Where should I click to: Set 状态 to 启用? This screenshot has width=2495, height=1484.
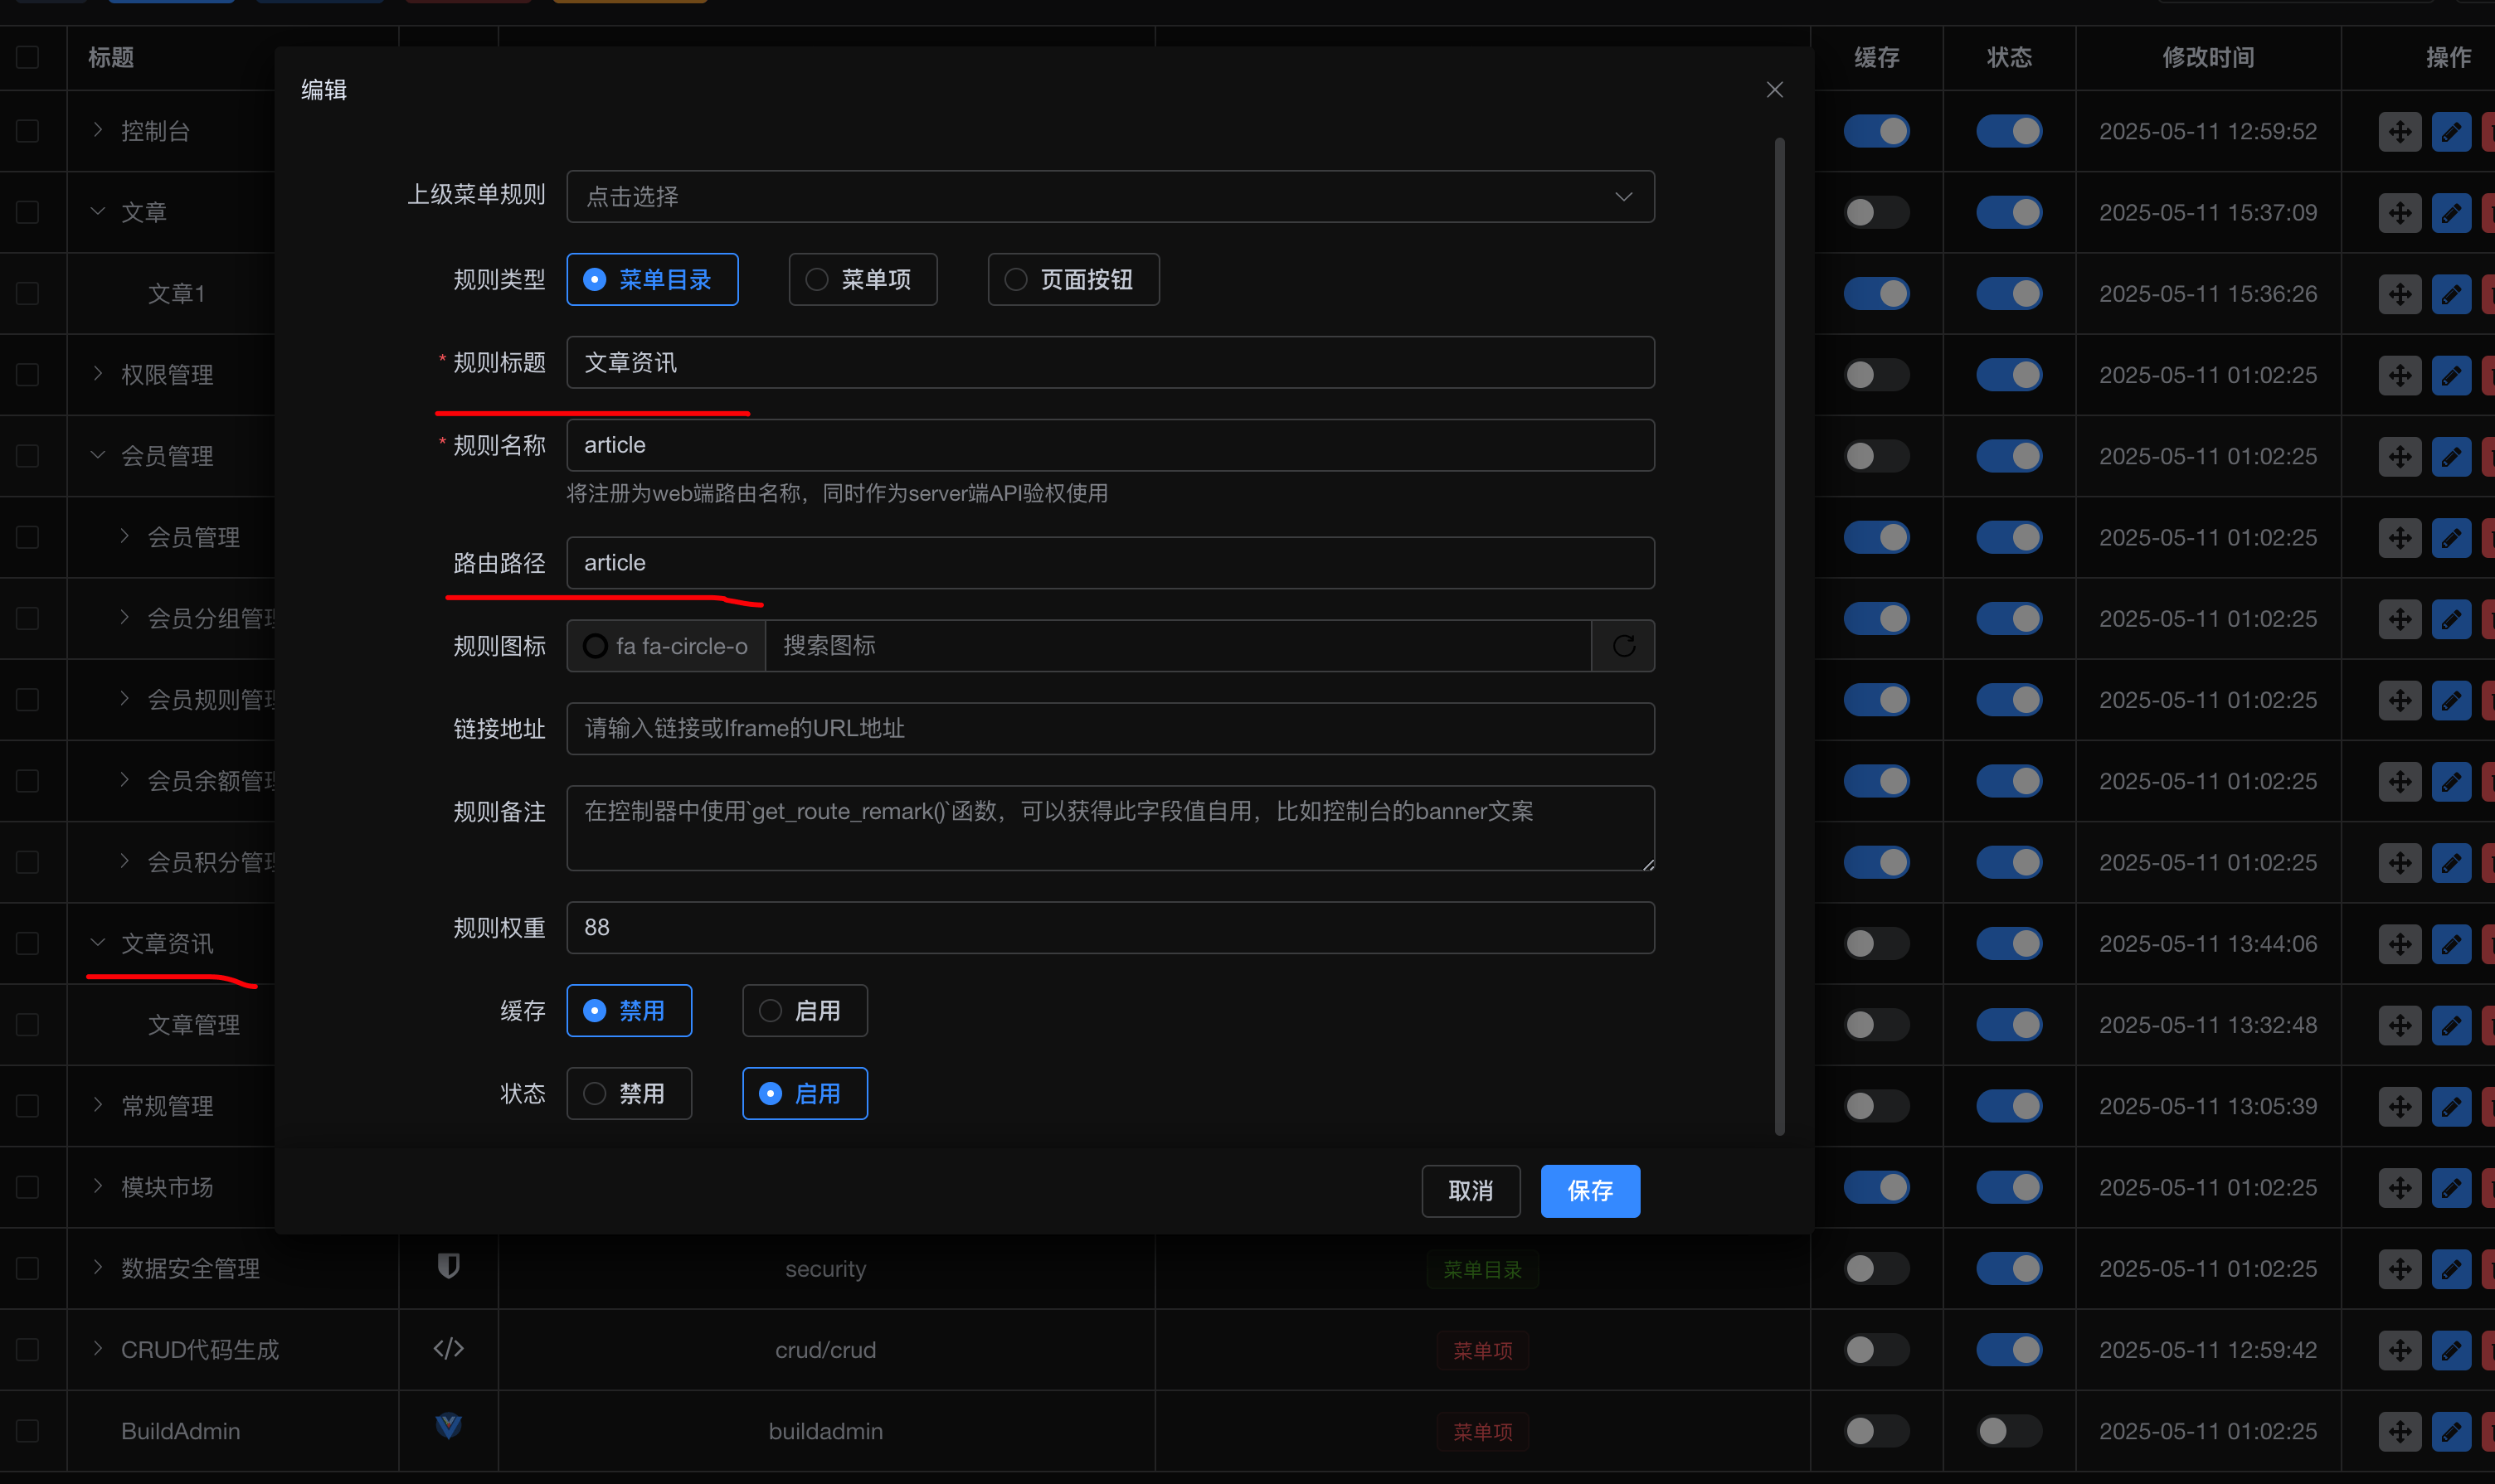point(805,1094)
